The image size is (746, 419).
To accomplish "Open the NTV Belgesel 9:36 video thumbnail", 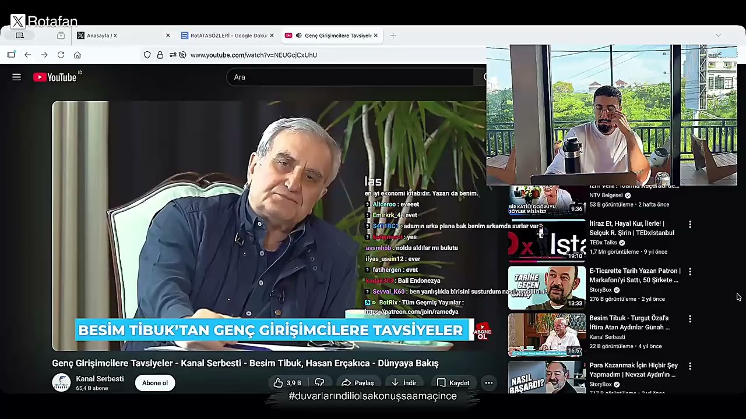I will pos(547,200).
